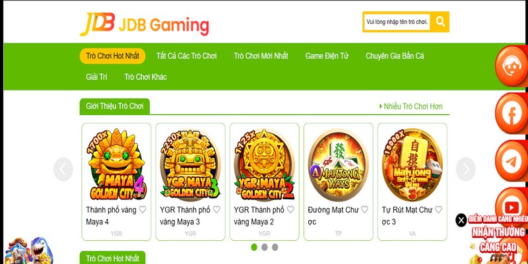Focus the game name search field
This screenshot has height=264, width=528.
397,22
